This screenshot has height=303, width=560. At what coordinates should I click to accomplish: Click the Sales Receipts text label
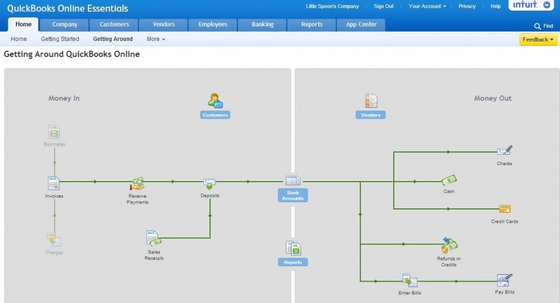[x=154, y=255]
